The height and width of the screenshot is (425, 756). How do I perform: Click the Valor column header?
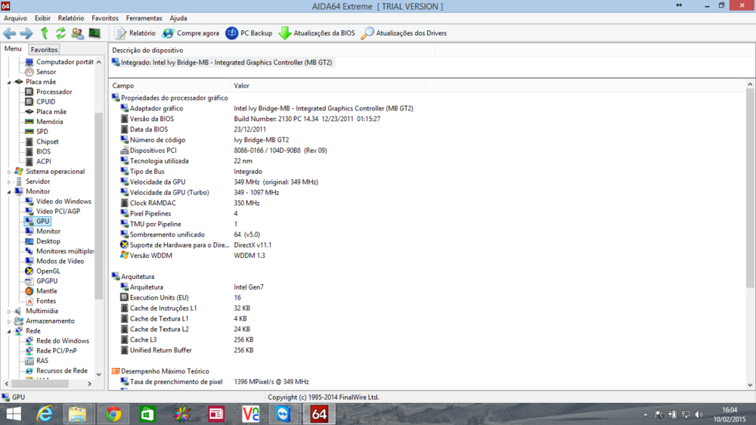[242, 86]
